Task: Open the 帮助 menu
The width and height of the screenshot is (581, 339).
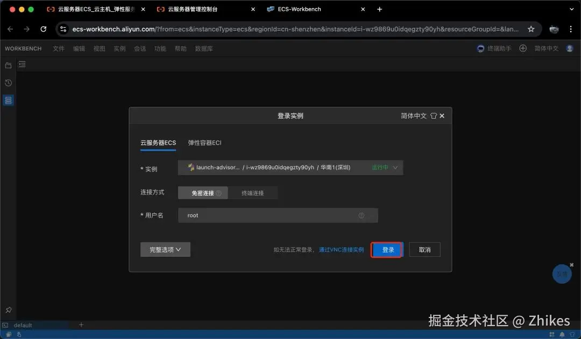Action: pos(180,48)
